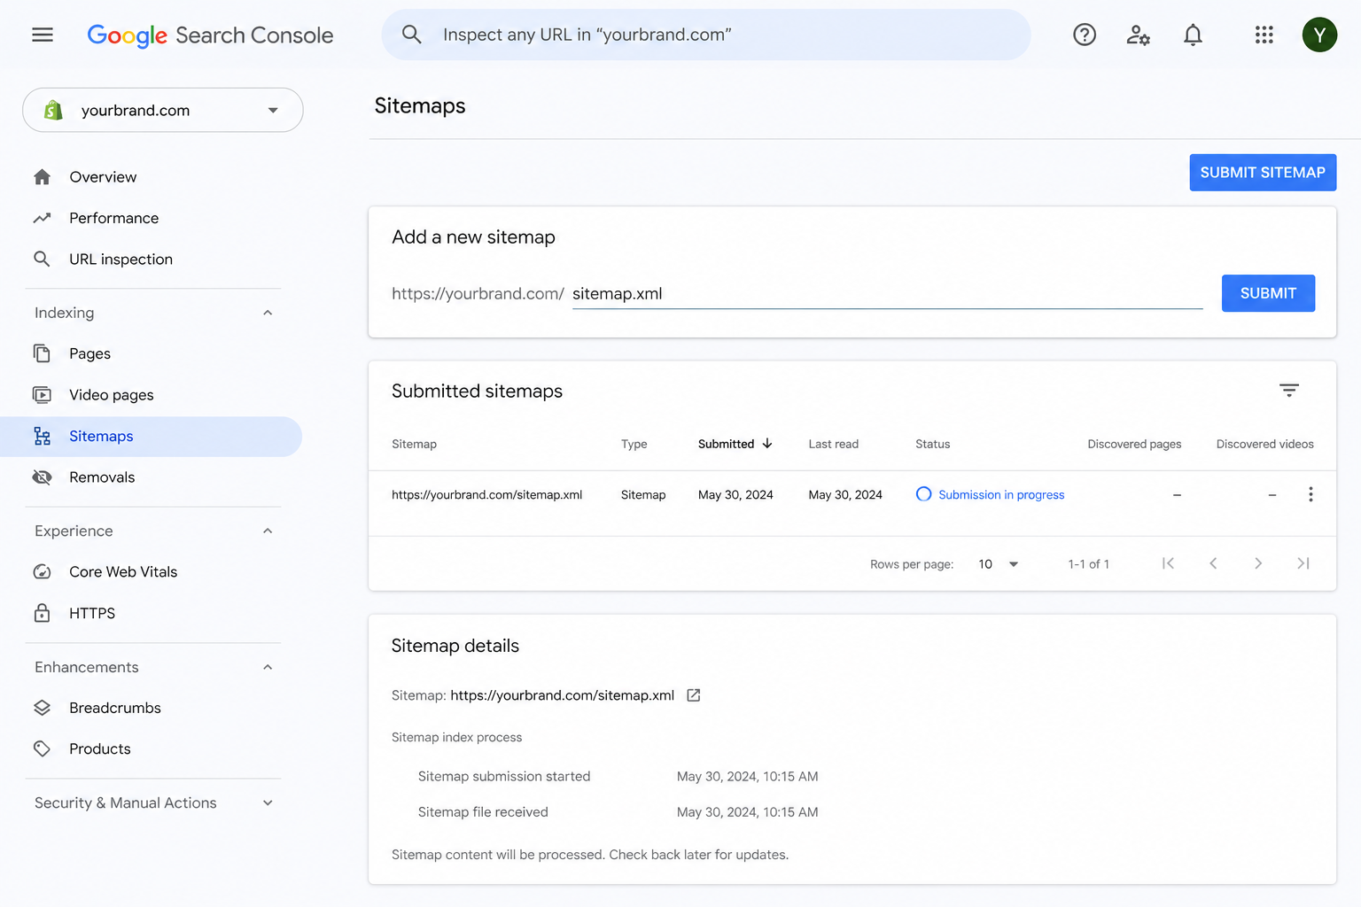Open the Y account avatar
This screenshot has height=907, width=1361.
point(1319,35)
